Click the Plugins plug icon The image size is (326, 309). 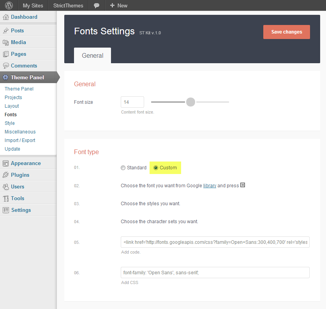(x=6, y=175)
